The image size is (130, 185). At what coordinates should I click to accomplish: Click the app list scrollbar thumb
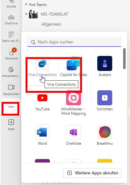pos(124,58)
